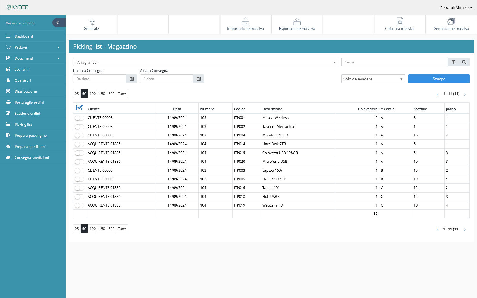Click the Da data input field

(x=100, y=79)
